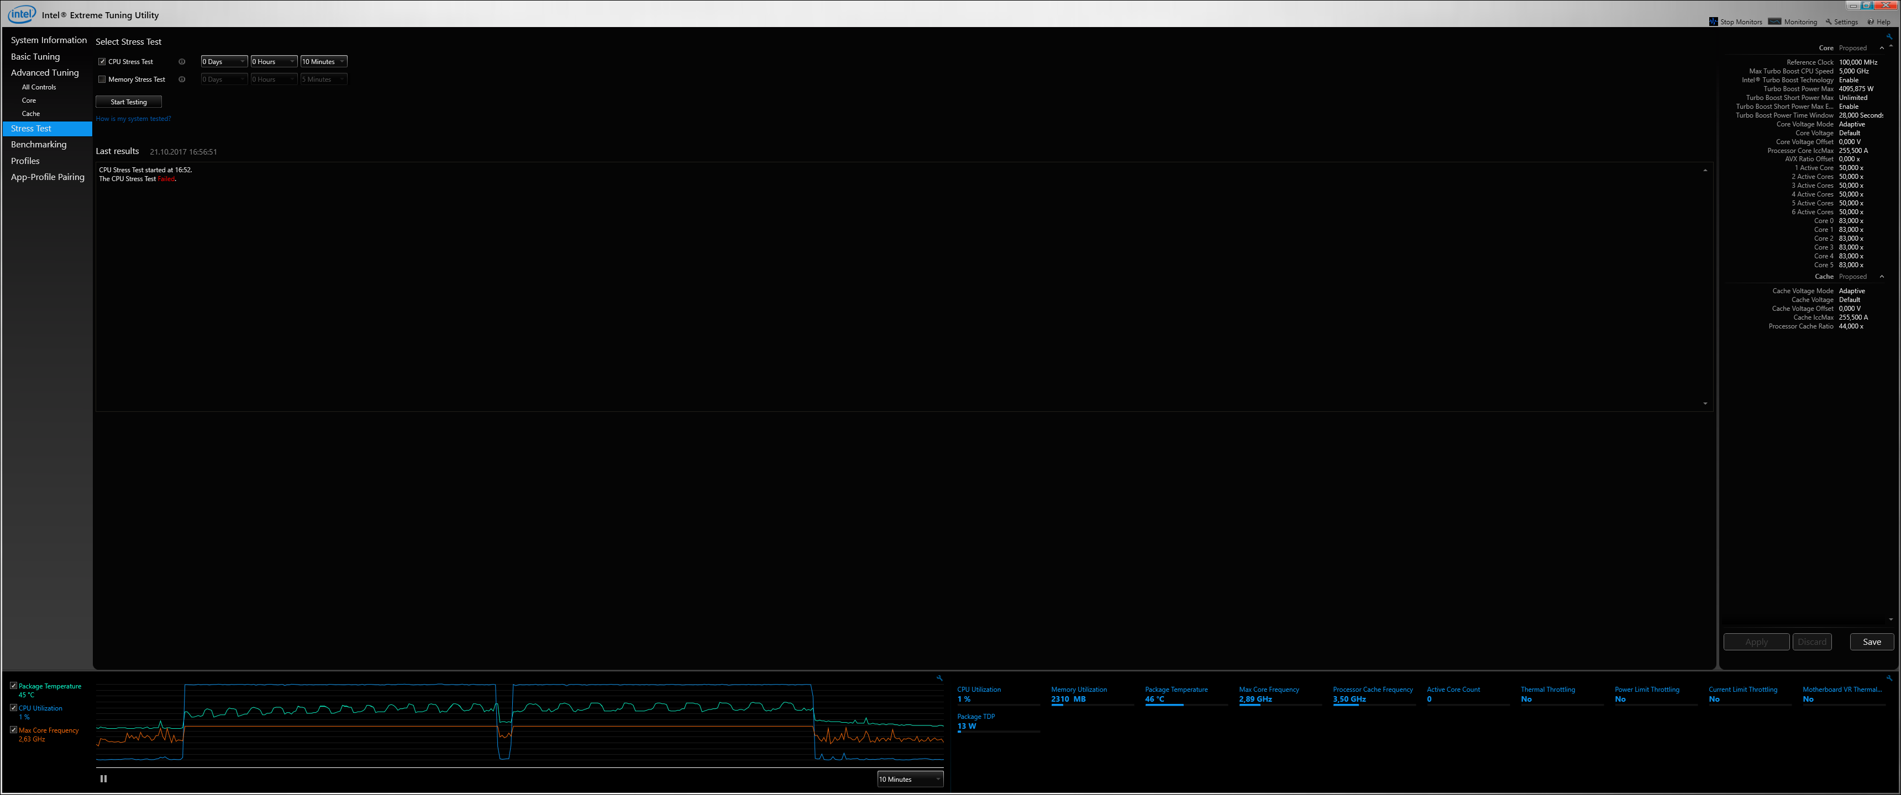The image size is (1901, 795).
Task: Collapse the Cache proposed section
Action: [x=1881, y=277]
